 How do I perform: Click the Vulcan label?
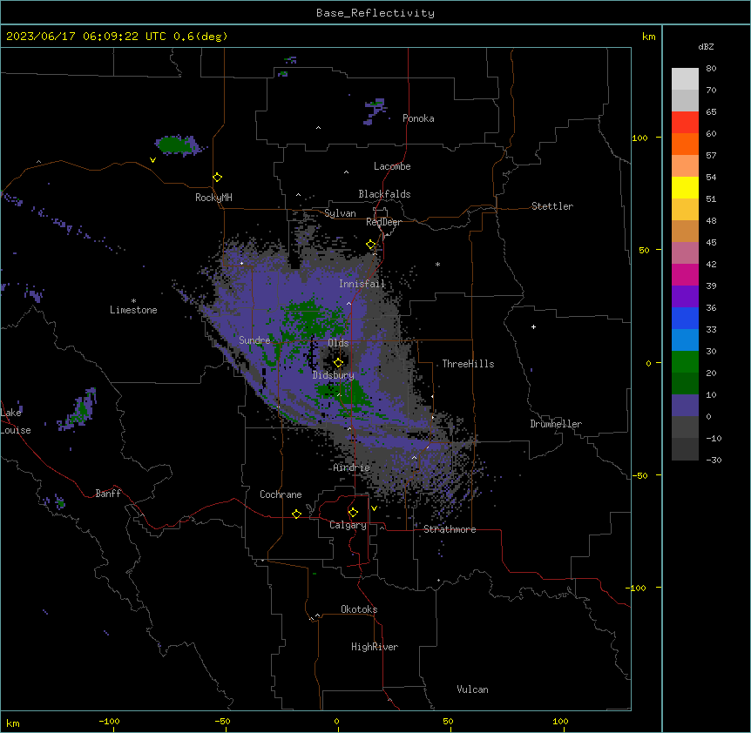(472, 689)
